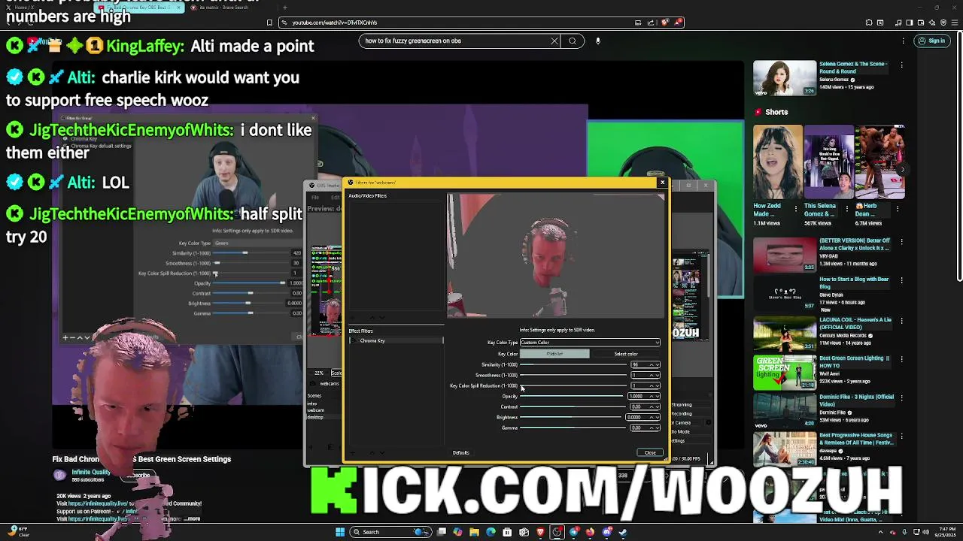
Task: Click the Windows Start button
Action: point(340,532)
